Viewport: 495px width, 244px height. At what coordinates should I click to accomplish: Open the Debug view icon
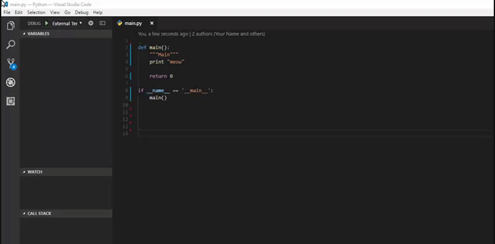tap(11, 82)
